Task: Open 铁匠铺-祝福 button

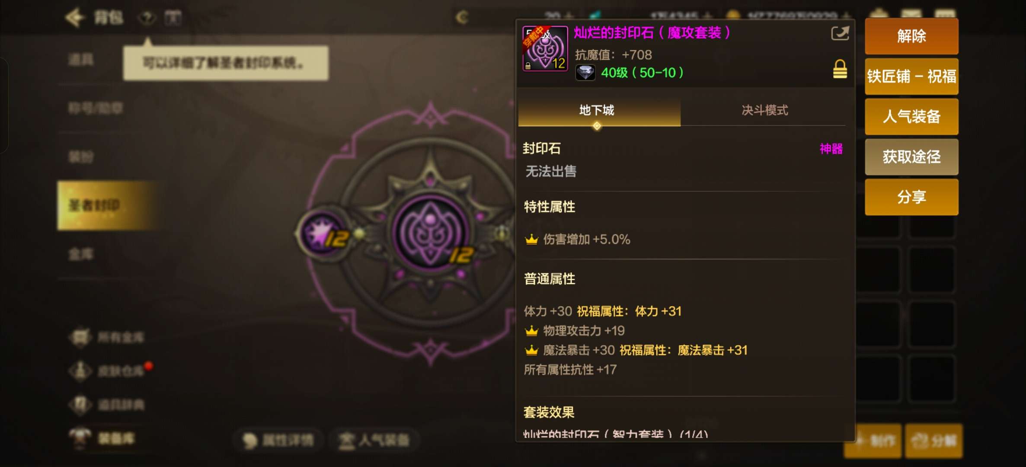Action: pos(911,77)
